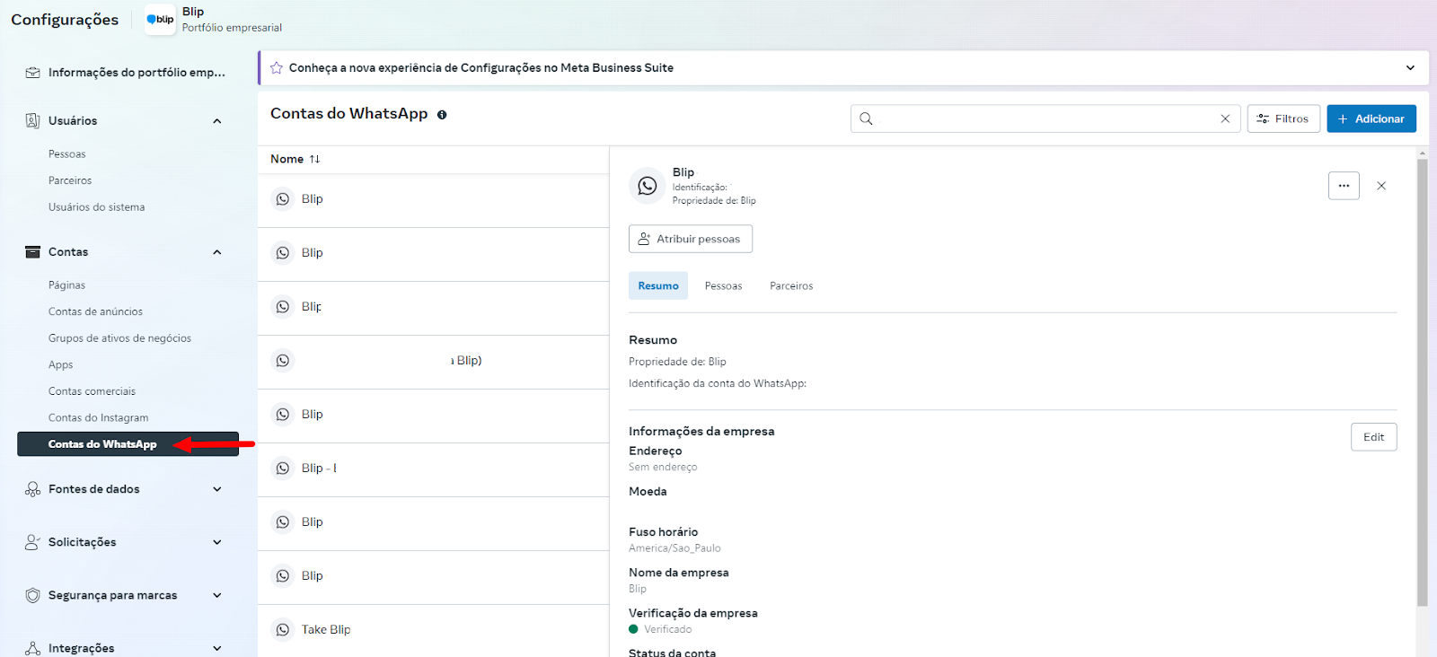Open the Filtros options

(x=1283, y=118)
